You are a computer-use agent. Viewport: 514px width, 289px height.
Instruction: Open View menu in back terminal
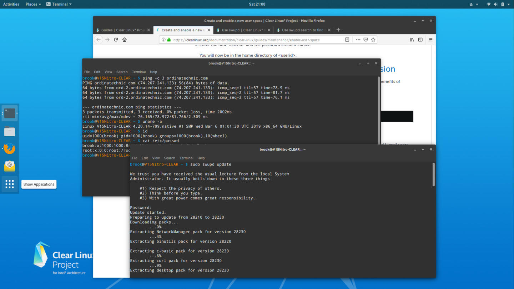pos(108,72)
